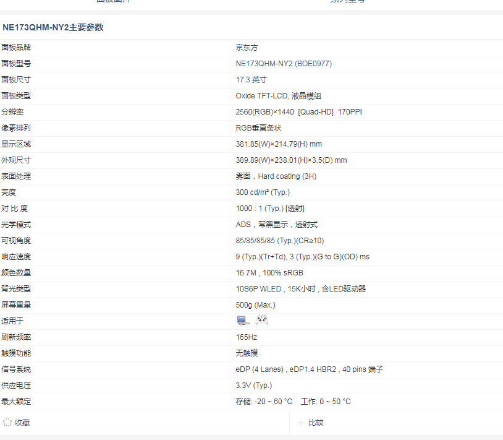Select the 屏幕重量 label

click(x=16, y=305)
